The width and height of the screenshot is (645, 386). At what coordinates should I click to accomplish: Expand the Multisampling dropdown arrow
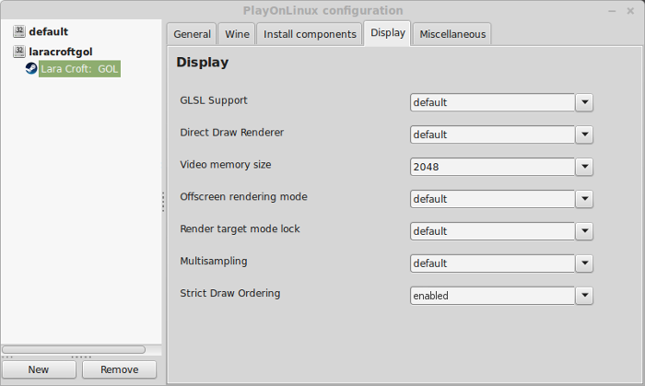(x=584, y=263)
